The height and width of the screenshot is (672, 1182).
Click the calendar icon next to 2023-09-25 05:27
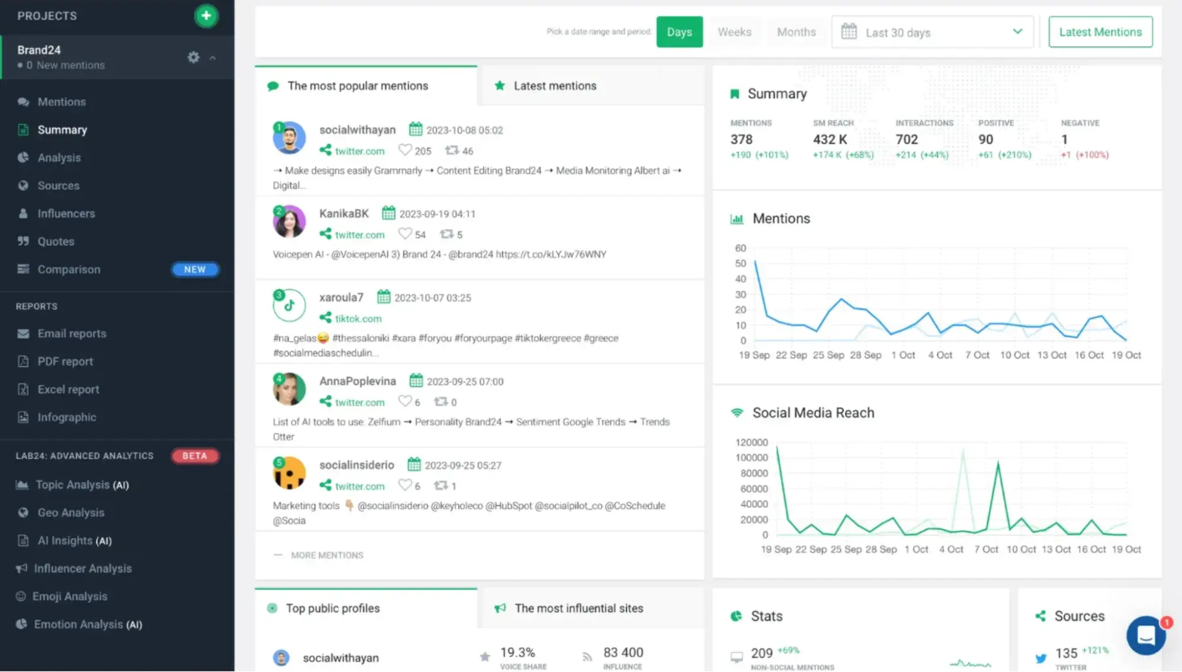pos(414,465)
